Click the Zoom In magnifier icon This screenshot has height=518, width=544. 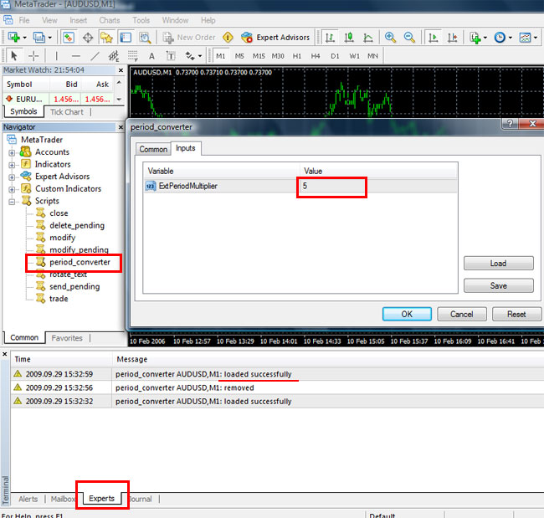point(390,37)
